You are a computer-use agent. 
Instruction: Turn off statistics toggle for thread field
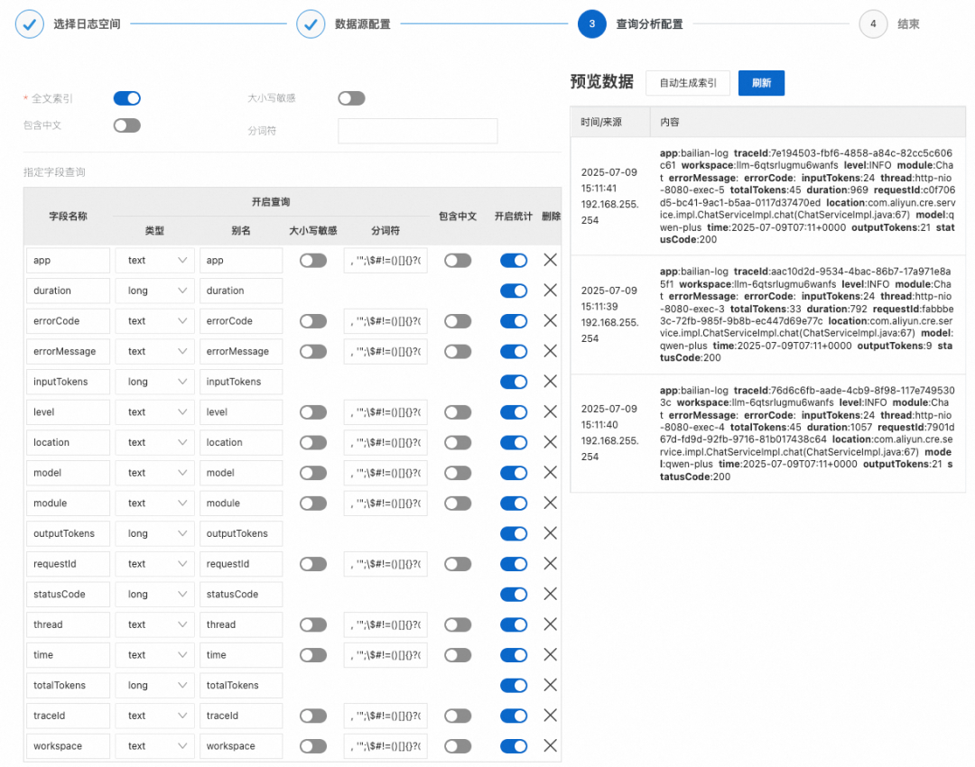(514, 624)
